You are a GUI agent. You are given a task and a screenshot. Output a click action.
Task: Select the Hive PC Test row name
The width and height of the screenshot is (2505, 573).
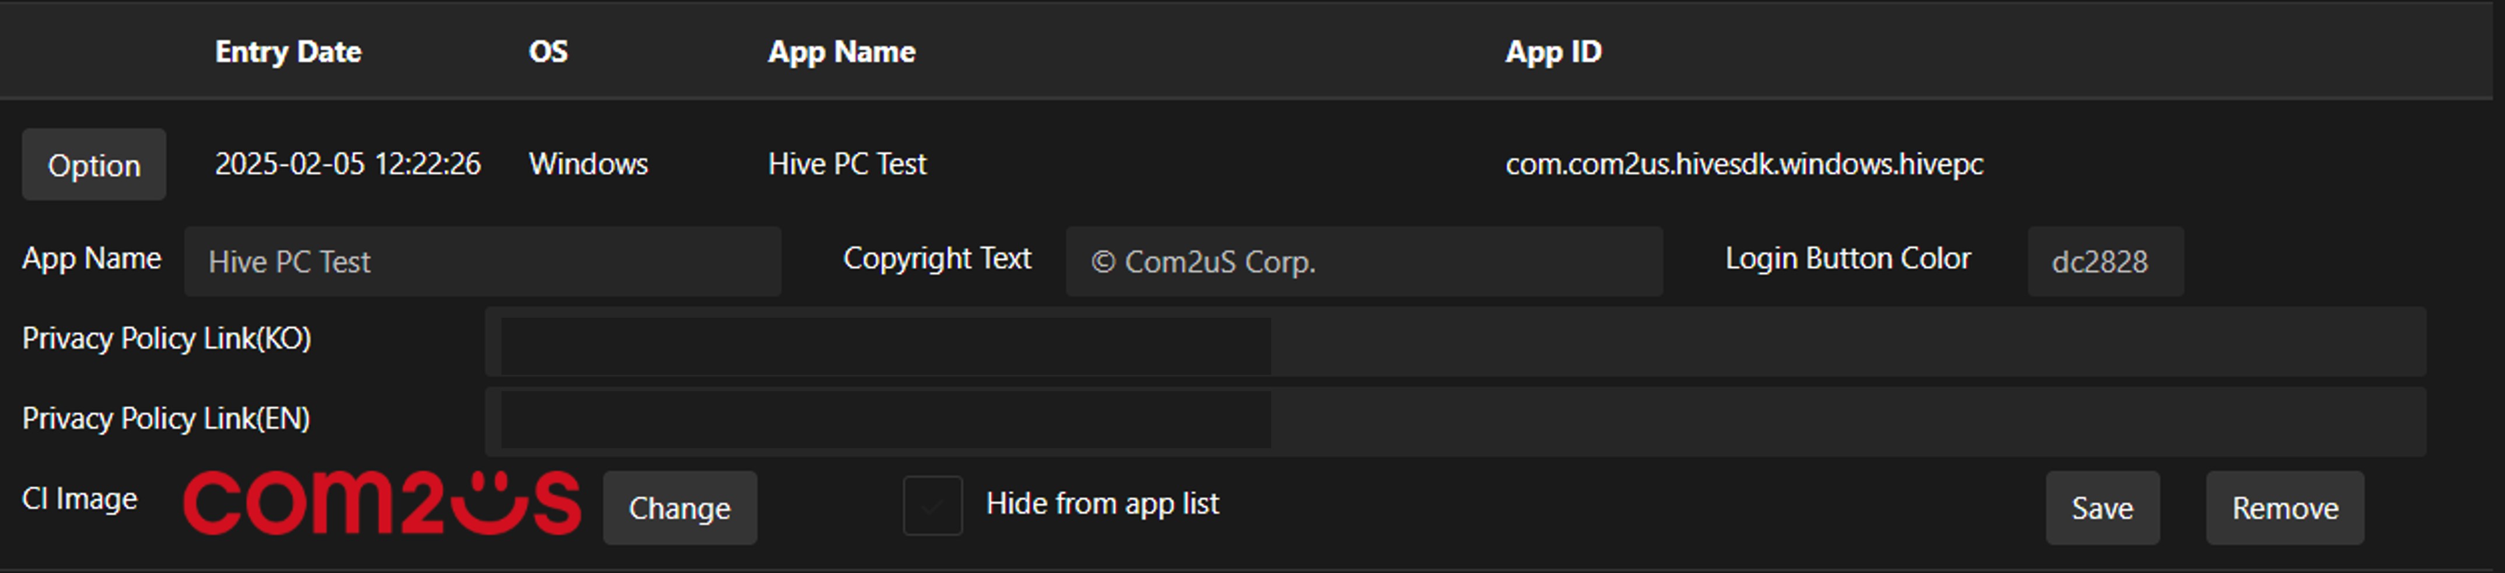click(x=847, y=163)
